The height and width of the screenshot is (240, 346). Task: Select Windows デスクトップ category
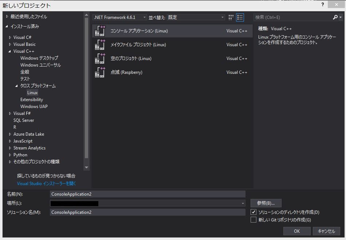tap(39, 58)
